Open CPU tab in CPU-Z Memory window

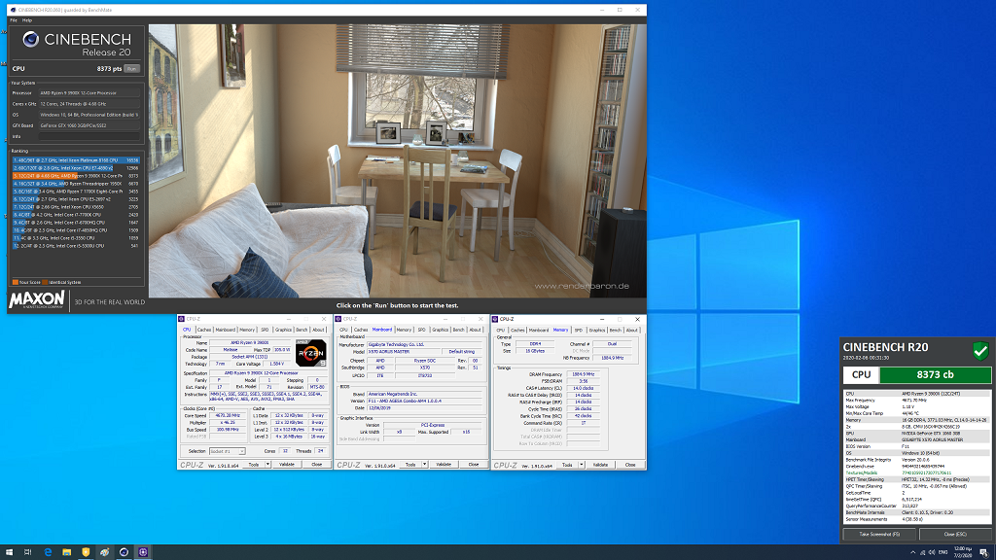coord(501,331)
